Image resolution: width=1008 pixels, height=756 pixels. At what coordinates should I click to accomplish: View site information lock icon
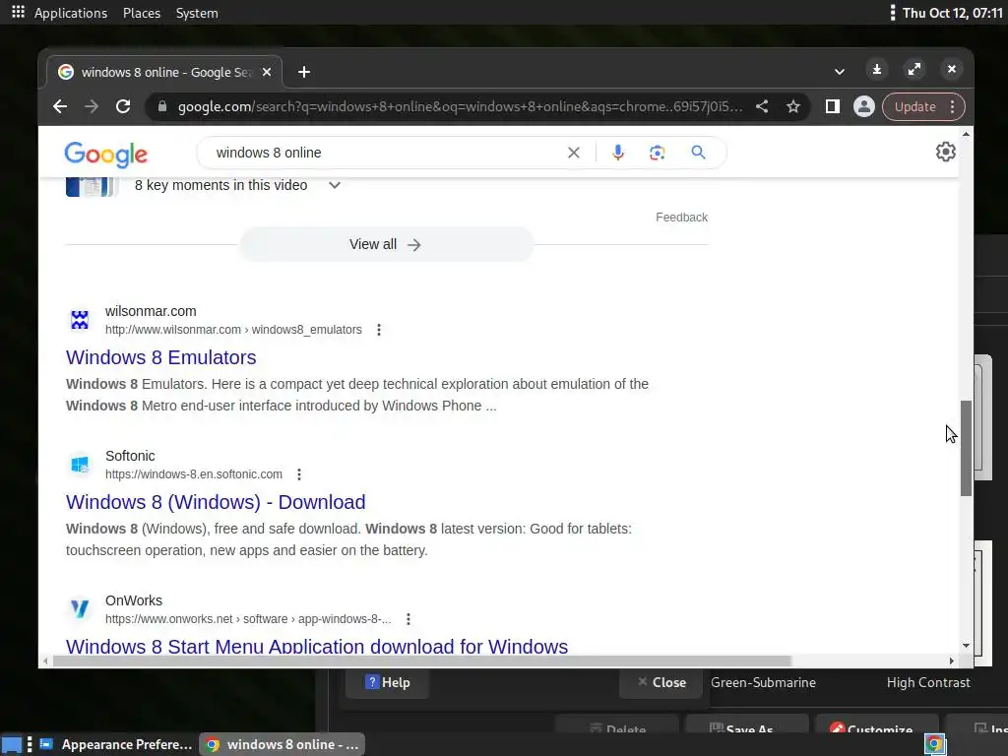pyautogui.click(x=162, y=106)
